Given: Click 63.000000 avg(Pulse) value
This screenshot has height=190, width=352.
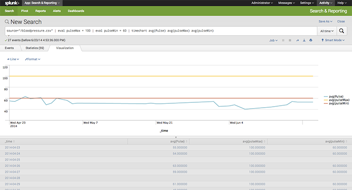Looking at the screenshot, I should (180, 166).
